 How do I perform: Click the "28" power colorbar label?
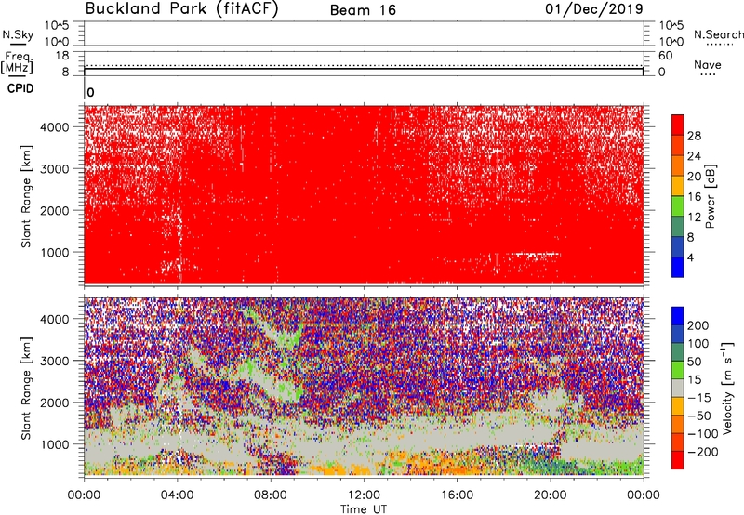click(694, 136)
